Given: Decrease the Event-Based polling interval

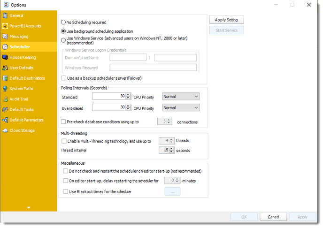Looking at the screenshot, I should point(128,109).
